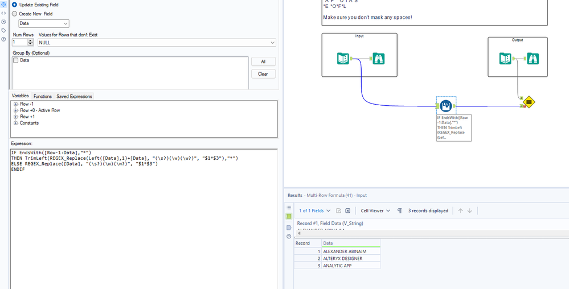The height and width of the screenshot is (289, 569).
Task: Click the "Record #1, Field Data (V_String)" label
Action: click(330, 224)
